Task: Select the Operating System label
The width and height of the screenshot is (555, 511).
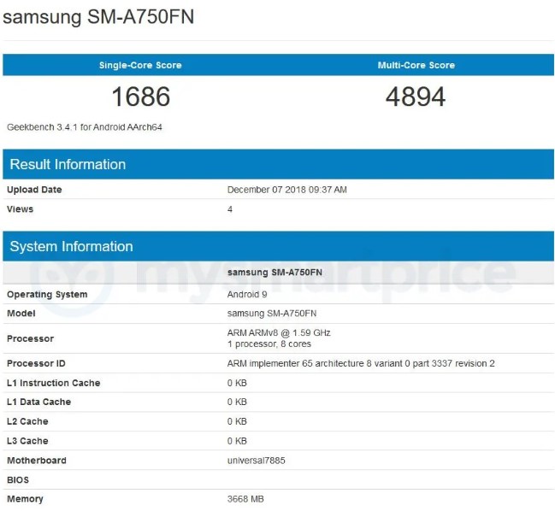Action: coord(47,295)
